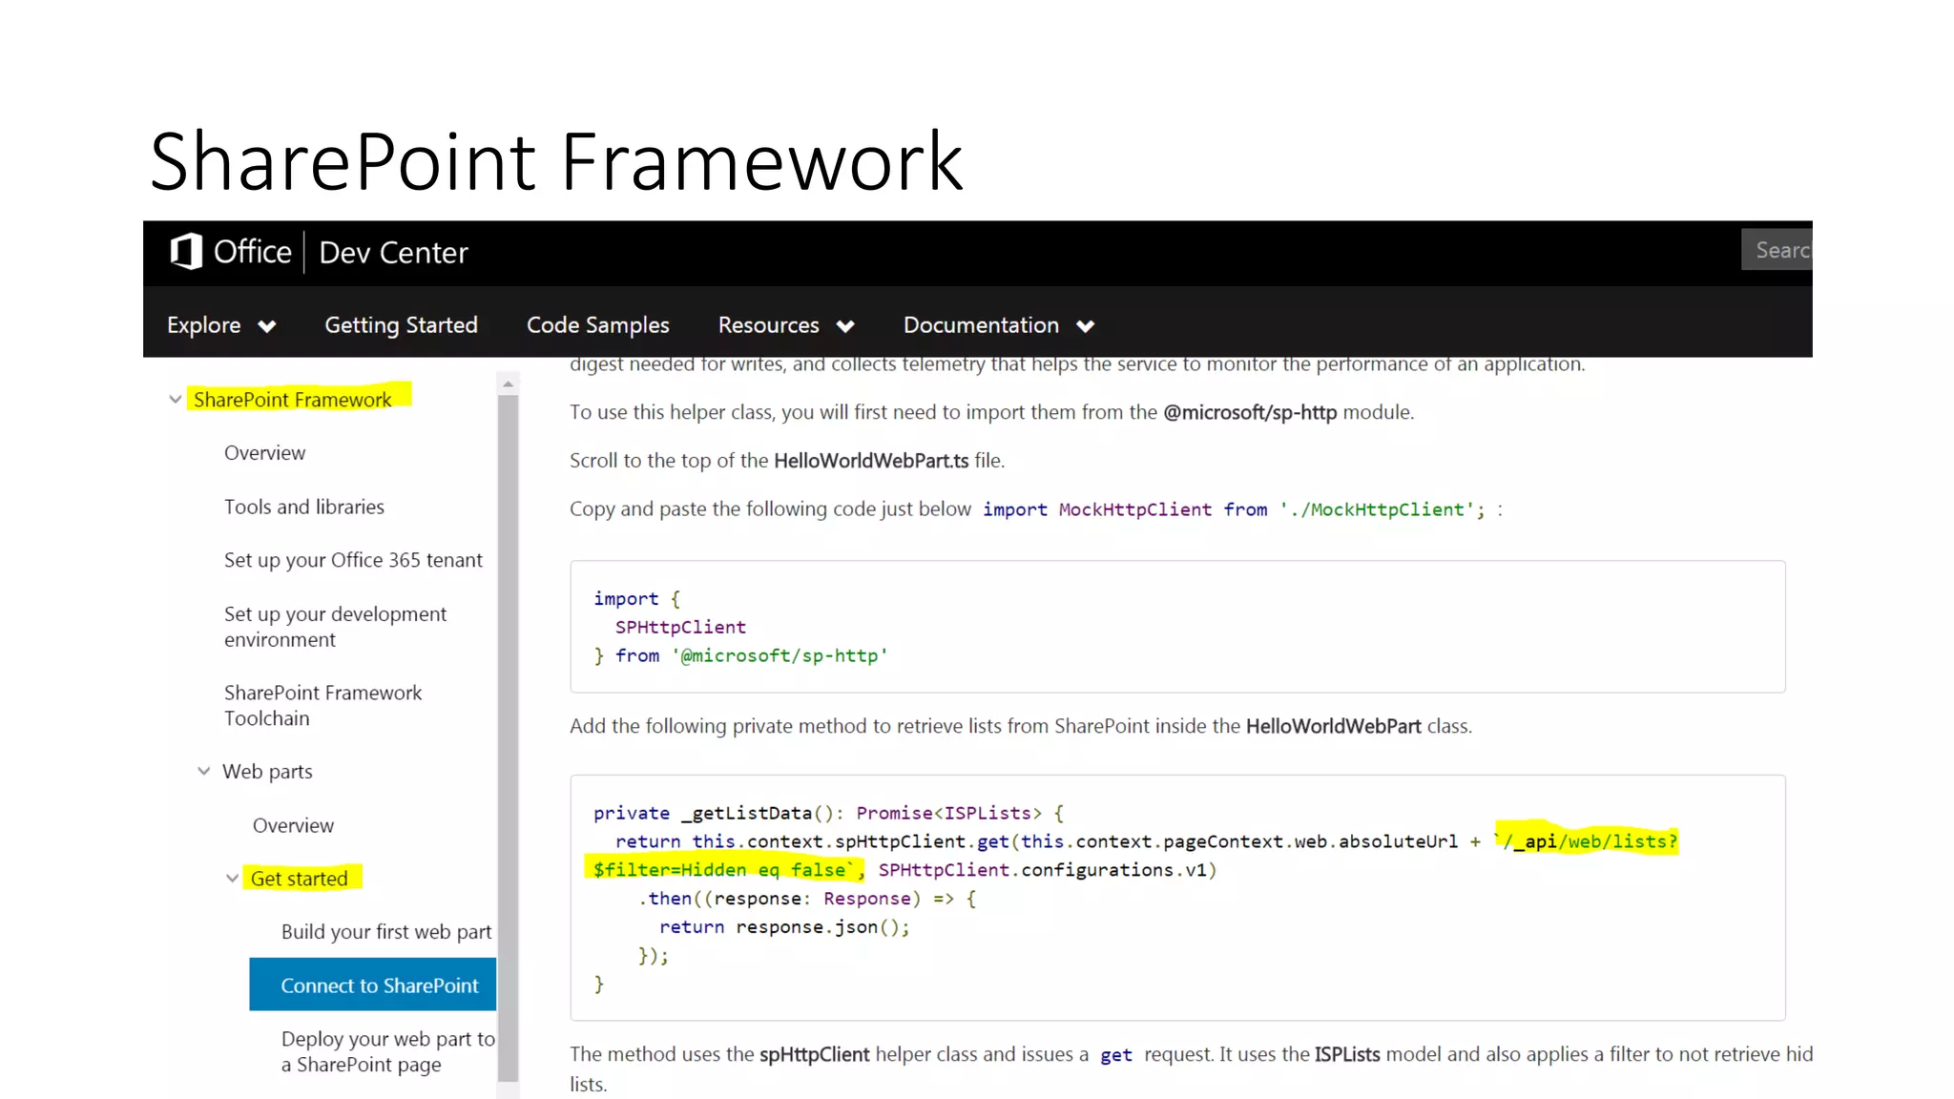Select Web parts in sidebar
This screenshot has width=1954, height=1099.
[x=267, y=771]
